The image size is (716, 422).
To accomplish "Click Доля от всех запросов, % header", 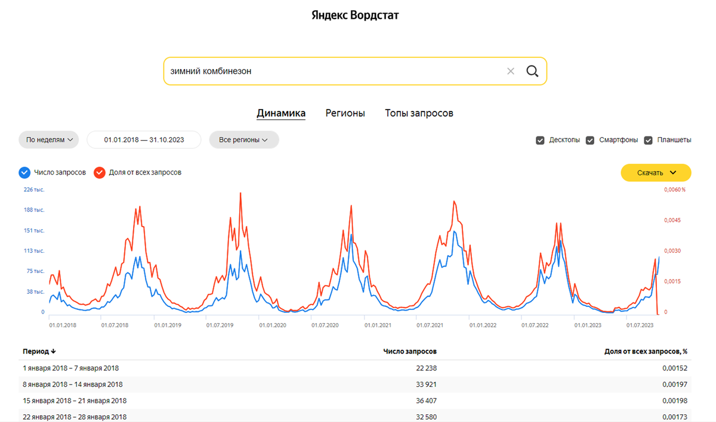I will click(646, 352).
